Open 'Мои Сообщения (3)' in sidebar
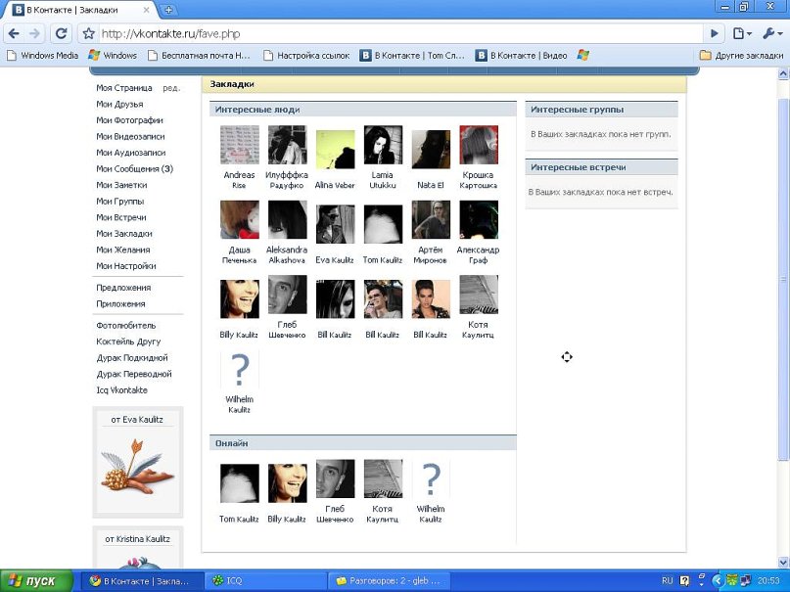Screen dimensions: 790x592 click(x=134, y=169)
